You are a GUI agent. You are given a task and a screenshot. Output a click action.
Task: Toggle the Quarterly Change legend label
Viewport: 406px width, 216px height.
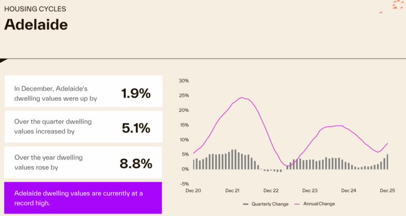click(x=269, y=204)
